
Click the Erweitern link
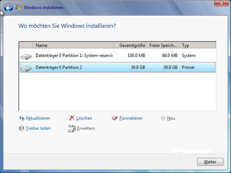[86, 128]
